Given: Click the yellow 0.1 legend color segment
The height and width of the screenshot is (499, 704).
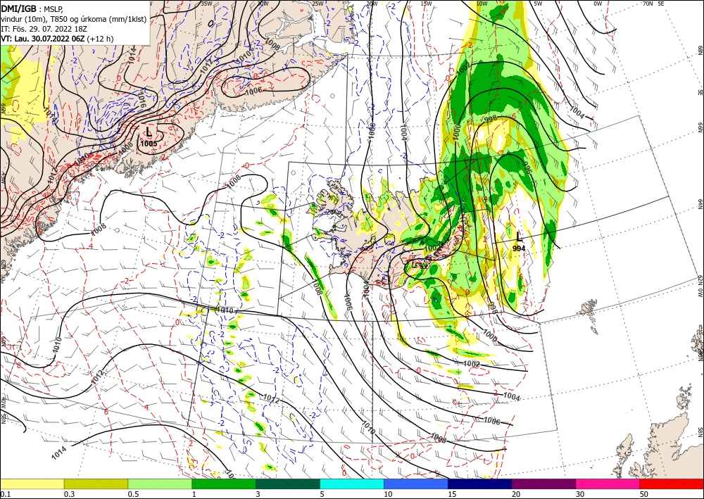Looking at the screenshot, I should (x=32, y=484).
